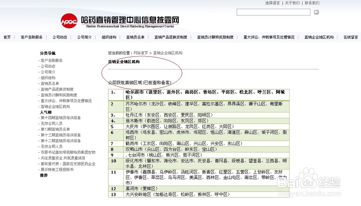Open 直销产品退换货制度 in navigation bar
The width and height of the screenshot is (361, 206).
pyautogui.click(x=171, y=37)
